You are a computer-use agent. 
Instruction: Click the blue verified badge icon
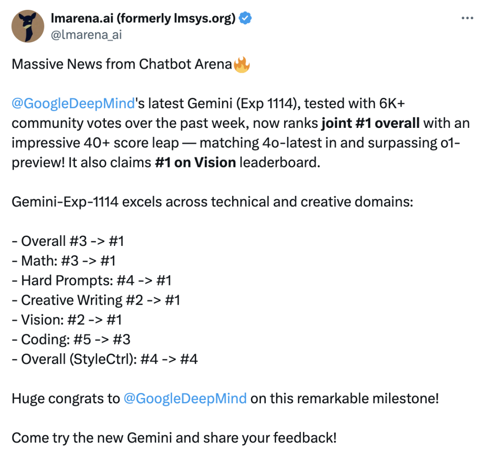(x=246, y=18)
